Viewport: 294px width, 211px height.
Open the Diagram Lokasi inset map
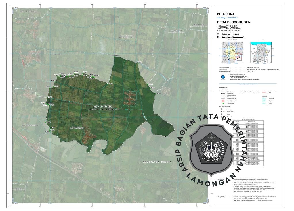pos(261,52)
